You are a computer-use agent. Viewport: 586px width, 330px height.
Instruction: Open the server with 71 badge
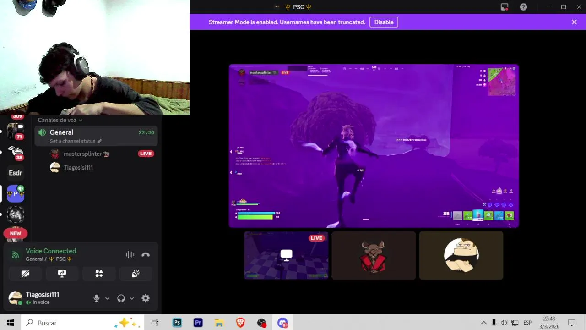[x=16, y=132]
